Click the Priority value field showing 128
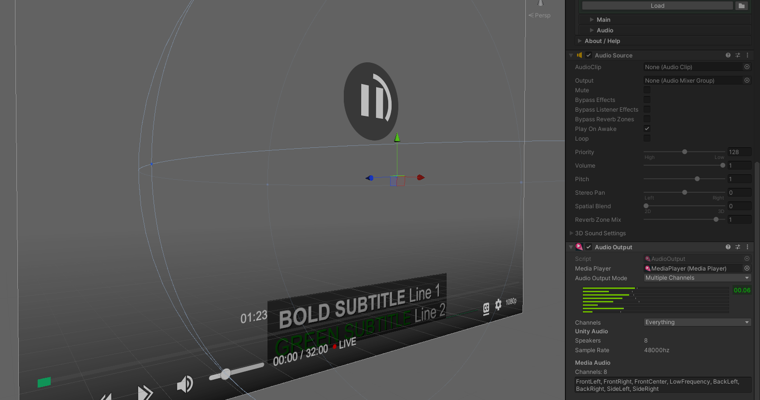This screenshot has width=760, height=400. (739, 152)
